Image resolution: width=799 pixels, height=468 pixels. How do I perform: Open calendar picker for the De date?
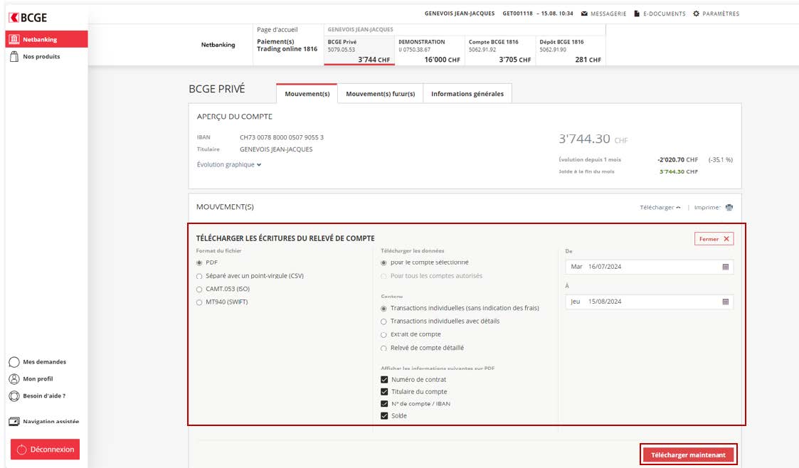click(x=726, y=267)
